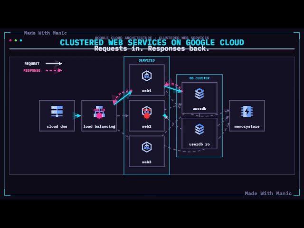Image resolution: width=304 pixels, height=228 pixels.
Task: Click the userdb database stack icon
Action: tap(199, 94)
